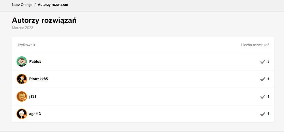Open the j131 username link
The image size is (284, 132).
coord(33,96)
